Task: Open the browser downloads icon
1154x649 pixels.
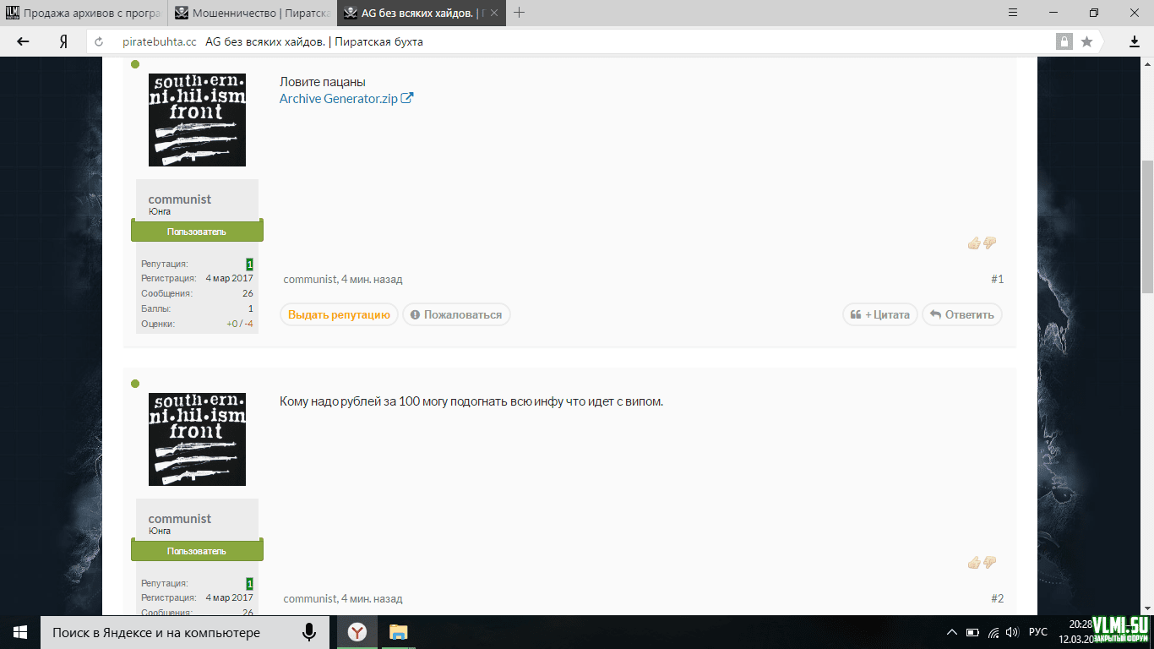Action: [x=1135, y=41]
